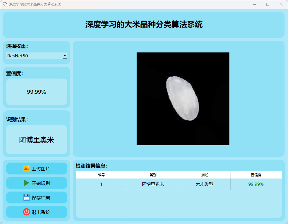The height and width of the screenshot is (224, 288).
Task: Click the app icon in the title bar
Action: (x=5, y=4)
